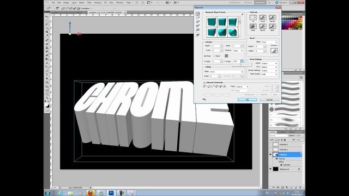Open the Lights dropdown in Scene Settings

click(269, 63)
